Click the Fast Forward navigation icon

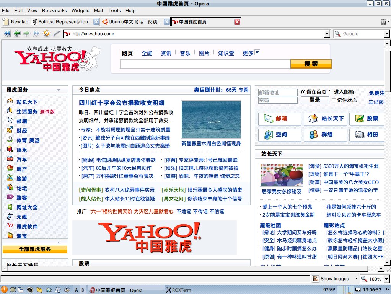point(36,33)
